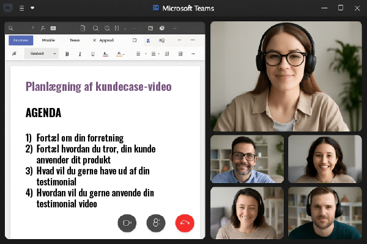Click the Microsoft Teams logo icon
Viewport: 367px width, 244px height.
tap(156, 8)
